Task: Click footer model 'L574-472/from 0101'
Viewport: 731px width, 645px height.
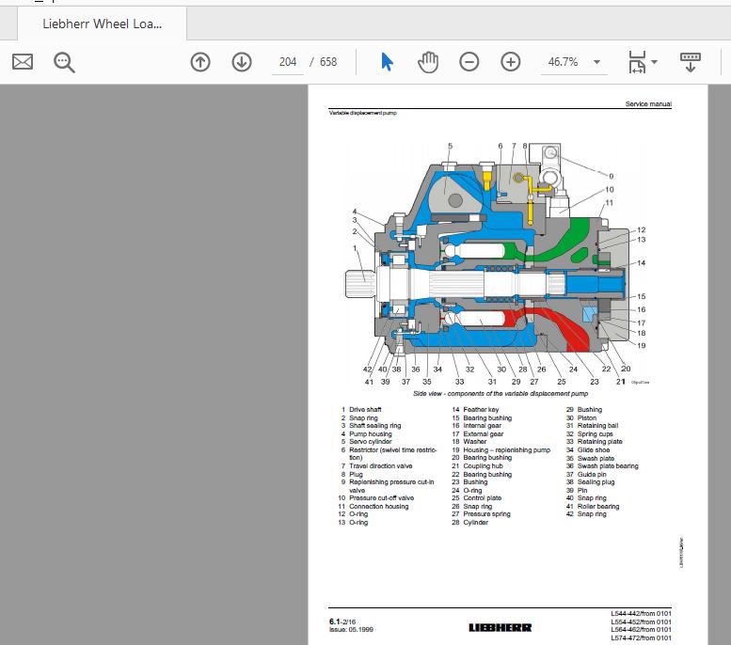Action: coord(641,638)
